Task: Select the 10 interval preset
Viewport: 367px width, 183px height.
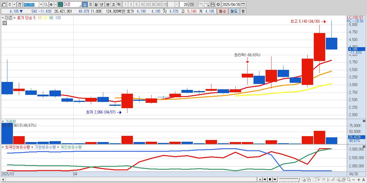Action: (x=142, y=4)
